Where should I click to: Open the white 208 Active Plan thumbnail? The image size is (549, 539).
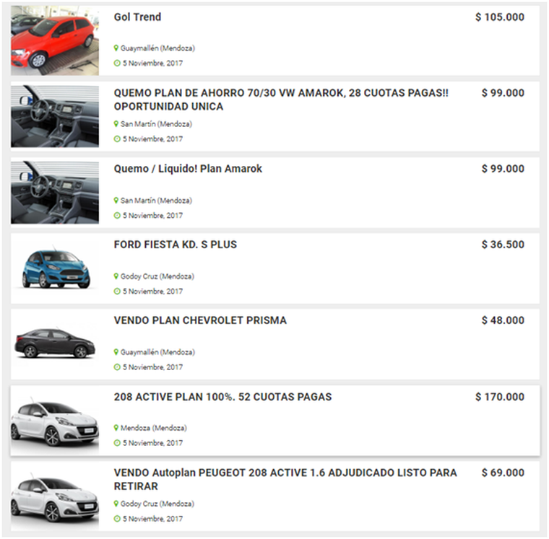55,421
